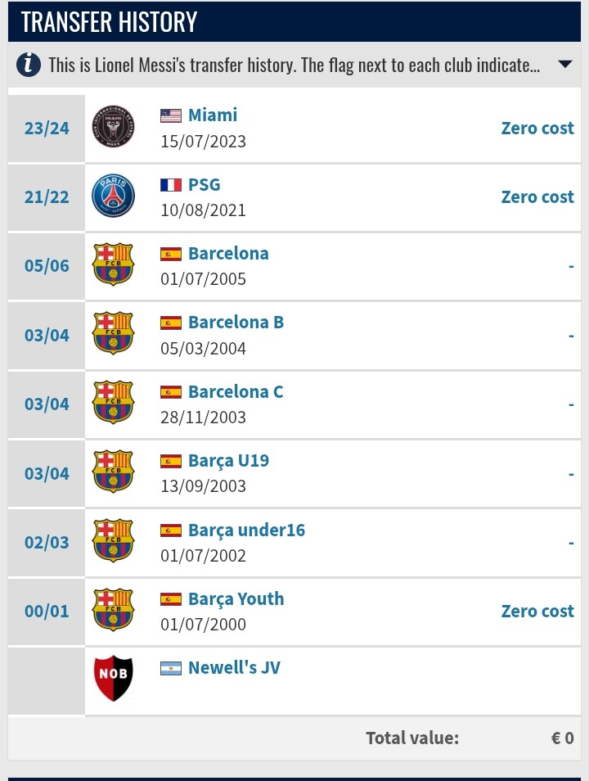Click the Inter Miami club crest
This screenshot has height=781, width=589.
pos(113,128)
